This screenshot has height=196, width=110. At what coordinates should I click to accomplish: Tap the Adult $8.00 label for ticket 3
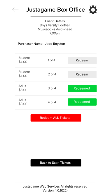click(23, 88)
